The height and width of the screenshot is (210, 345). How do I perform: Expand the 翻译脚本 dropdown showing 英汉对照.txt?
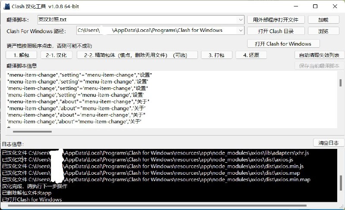pos(241,20)
